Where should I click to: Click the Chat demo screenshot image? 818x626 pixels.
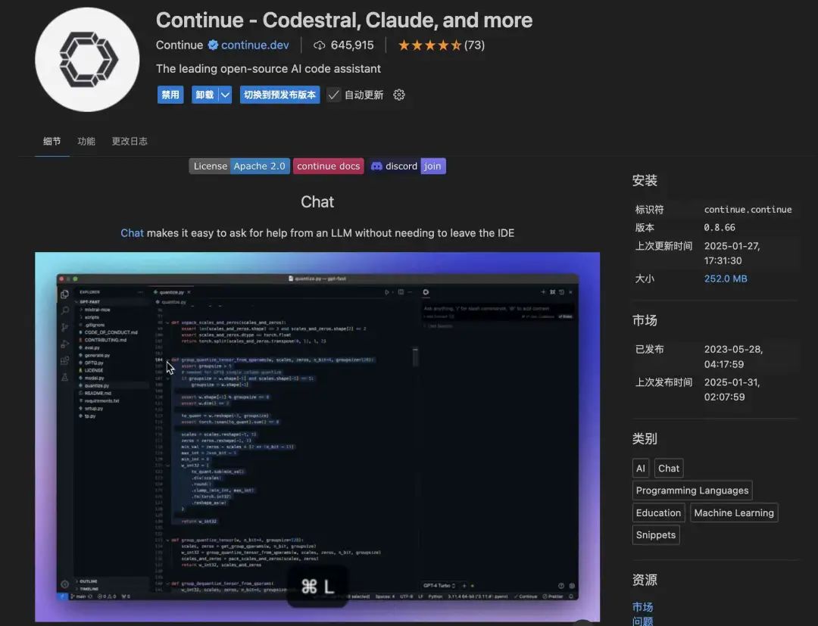coord(317,437)
